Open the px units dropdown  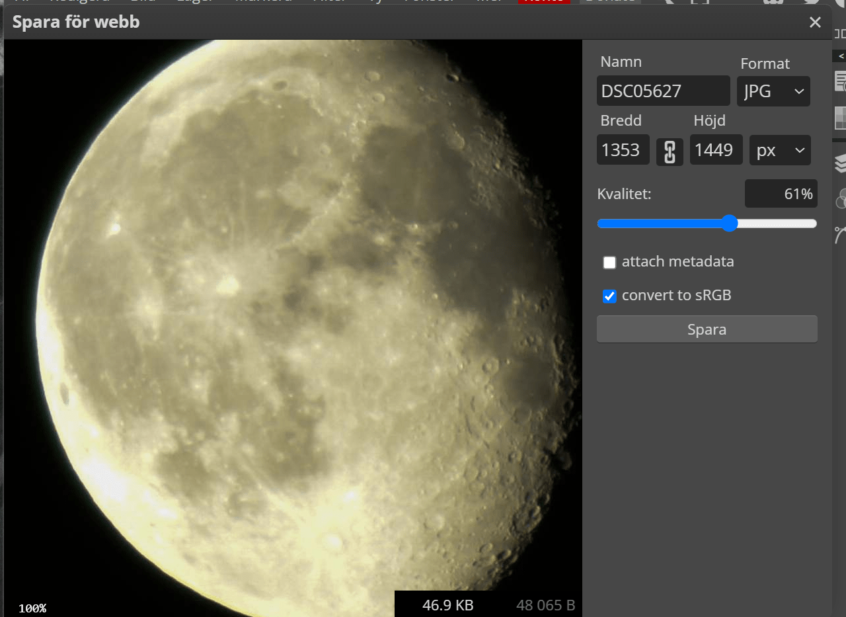coord(780,150)
